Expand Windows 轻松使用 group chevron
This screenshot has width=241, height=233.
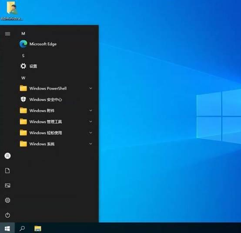pos(90,133)
